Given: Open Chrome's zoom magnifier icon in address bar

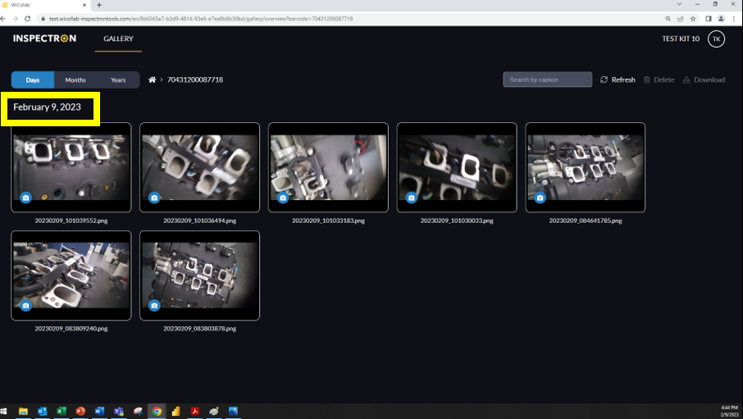Looking at the screenshot, I should (x=668, y=18).
